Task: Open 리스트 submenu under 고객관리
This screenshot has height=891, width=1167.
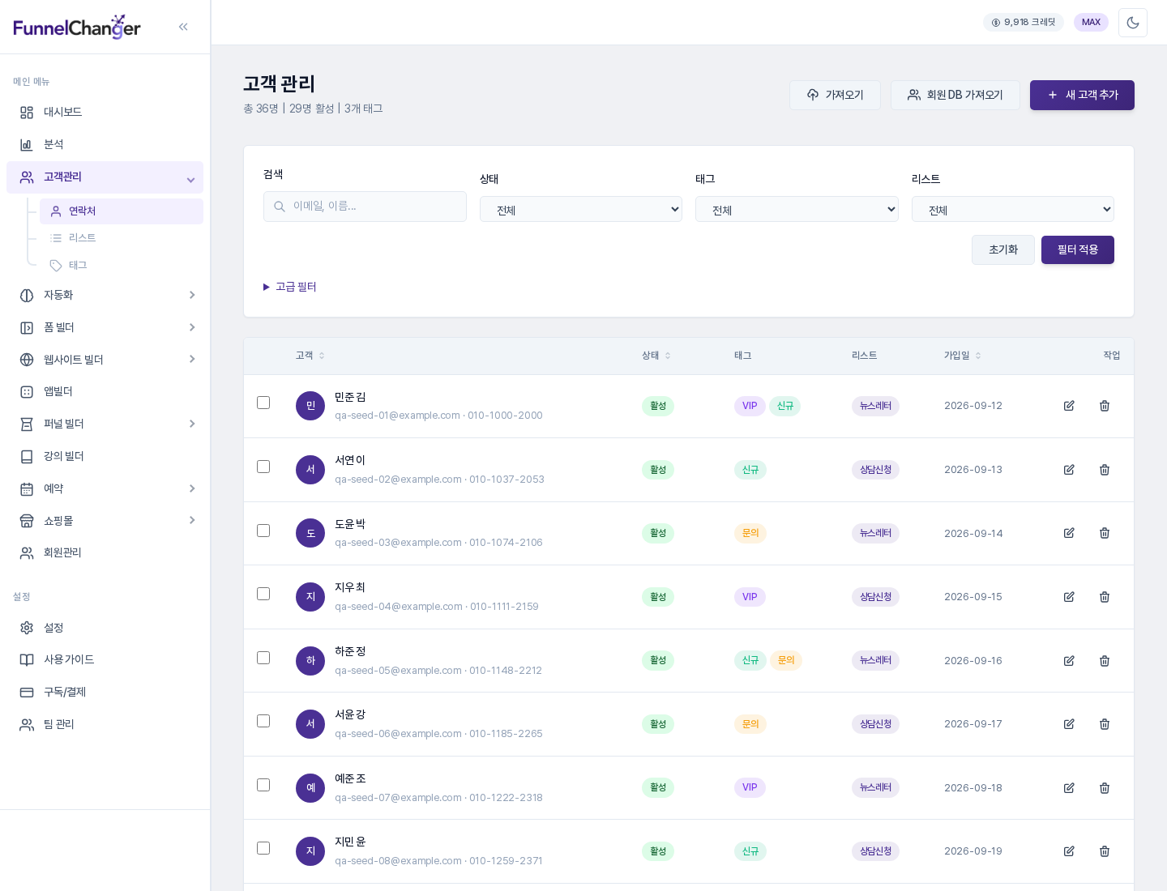Action: click(122, 238)
